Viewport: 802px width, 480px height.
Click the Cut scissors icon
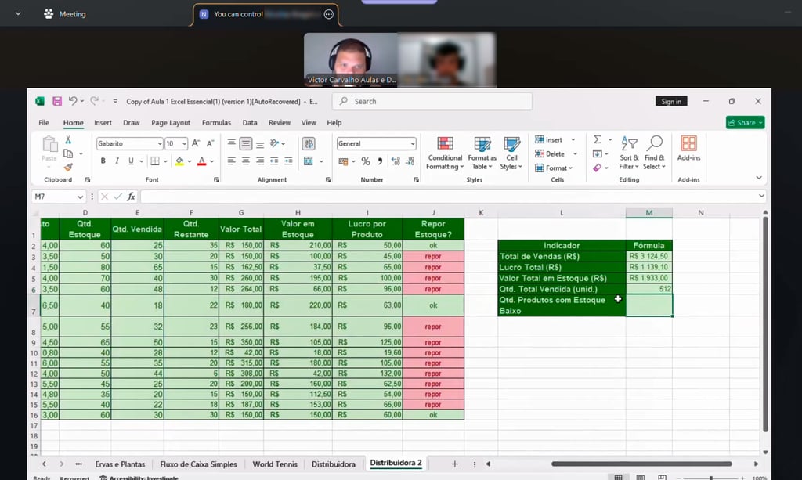(68, 139)
